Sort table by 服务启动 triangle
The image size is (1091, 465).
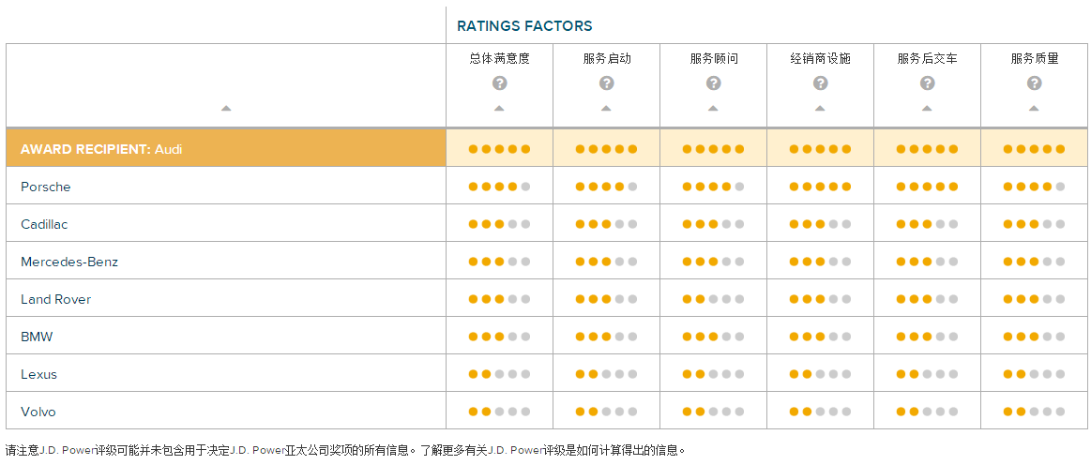point(606,109)
